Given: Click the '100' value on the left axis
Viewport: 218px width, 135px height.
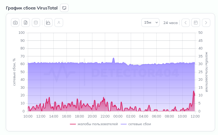Looking at the screenshot, I should 22,33.
